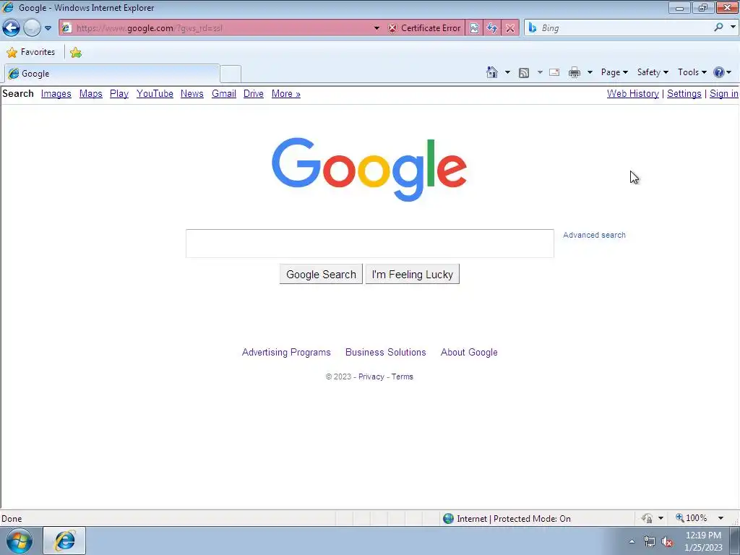Click the I'm Feeling Lucky button
This screenshot has width=740, height=555.
click(412, 274)
